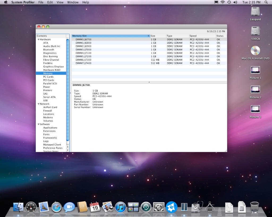Click the Displays status icon in menu bar
The height and width of the screenshot is (217, 272).
(216, 2)
